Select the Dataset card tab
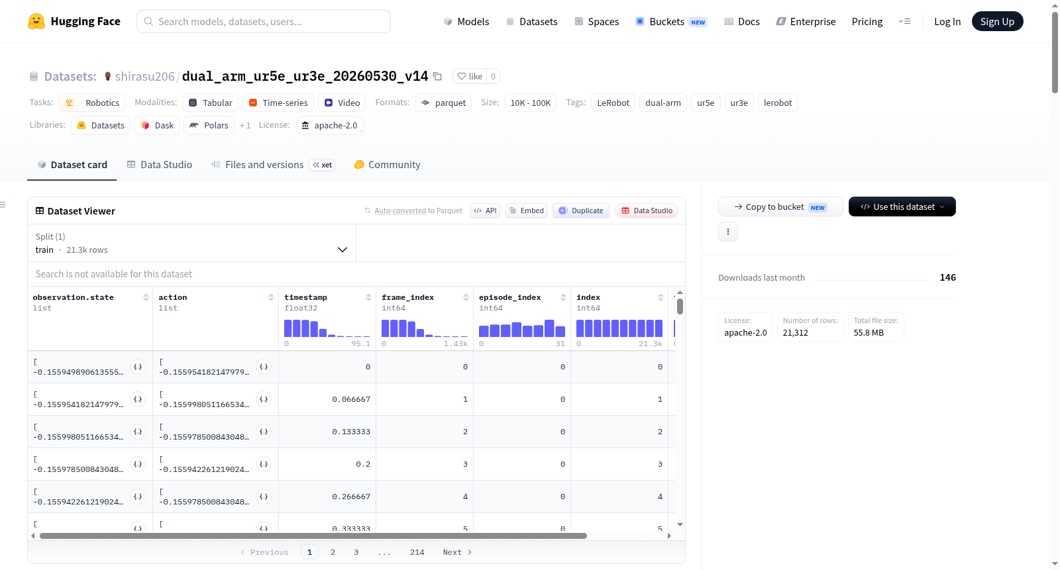Viewport: 1060px width, 570px height. pos(72,165)
